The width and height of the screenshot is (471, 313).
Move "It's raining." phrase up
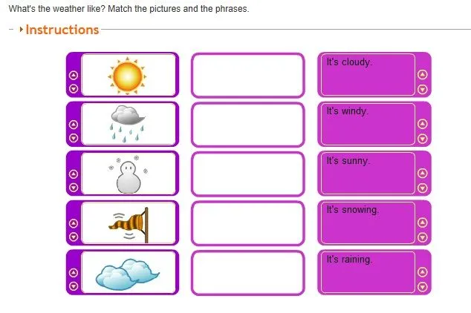click(423, 272)
